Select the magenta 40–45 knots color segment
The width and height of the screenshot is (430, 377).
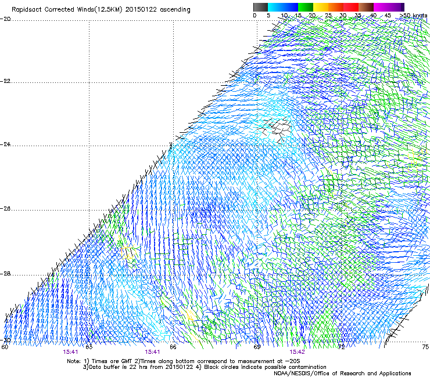[x=381, y=7]
